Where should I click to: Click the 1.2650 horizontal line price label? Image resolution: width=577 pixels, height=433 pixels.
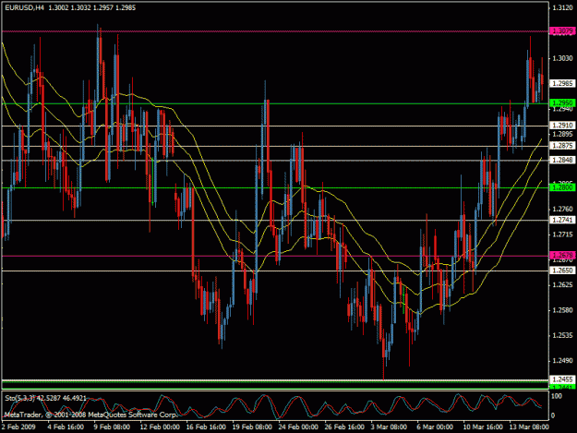tap(562, 271)
